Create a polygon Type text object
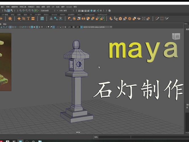The width and height of the screenshot is (189, 142). click(28, 18)
